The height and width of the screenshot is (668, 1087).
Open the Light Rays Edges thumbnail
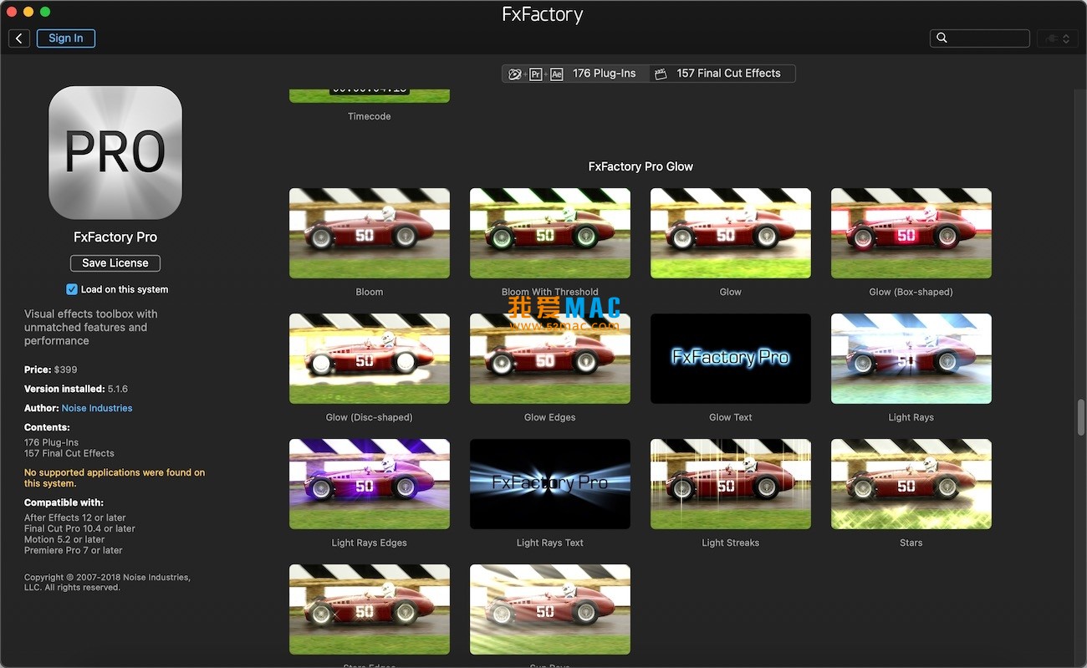click(370, 484)
